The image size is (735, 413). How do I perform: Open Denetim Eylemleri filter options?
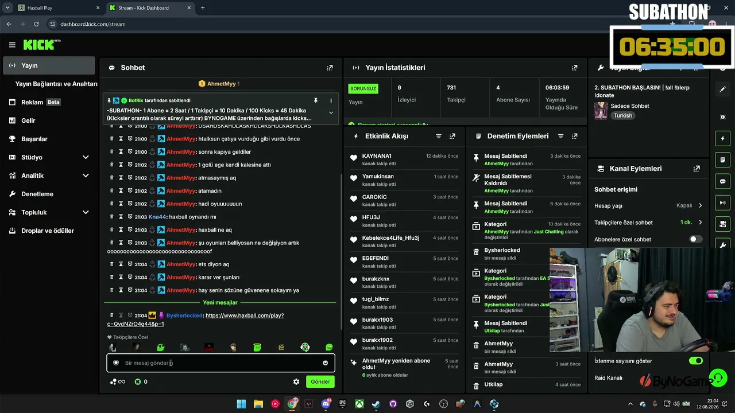coord(560,137)
